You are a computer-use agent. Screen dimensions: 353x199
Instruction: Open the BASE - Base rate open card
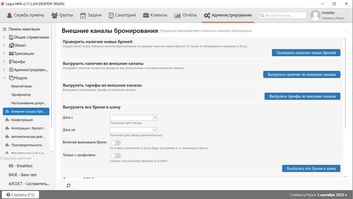(x=23, y=175)
